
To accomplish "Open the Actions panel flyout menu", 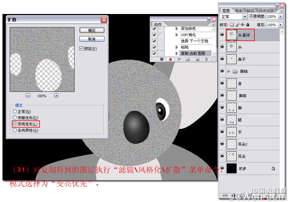I will [x=214, y=25].
